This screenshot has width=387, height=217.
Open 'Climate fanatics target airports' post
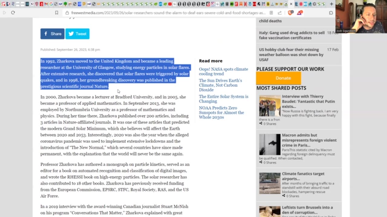click(303, 176)
